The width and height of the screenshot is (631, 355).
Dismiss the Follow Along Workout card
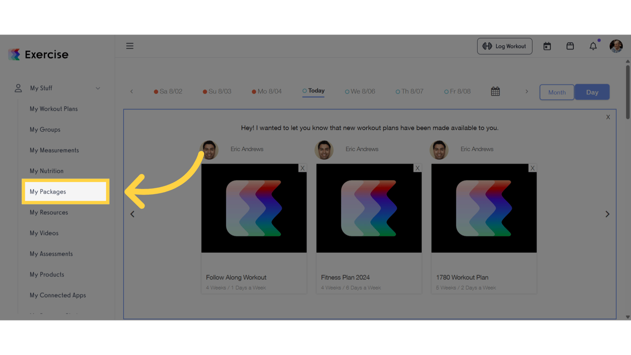303,168
